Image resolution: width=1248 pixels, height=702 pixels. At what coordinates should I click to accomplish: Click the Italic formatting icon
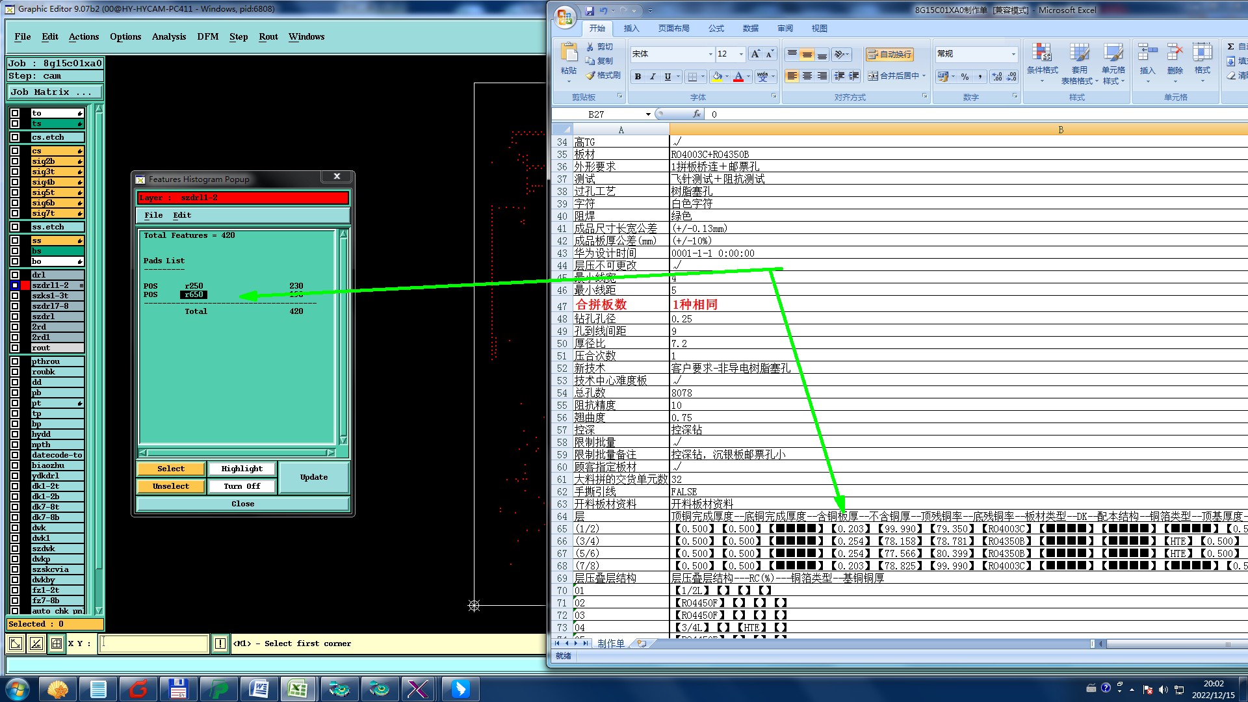tap(653, 77)
